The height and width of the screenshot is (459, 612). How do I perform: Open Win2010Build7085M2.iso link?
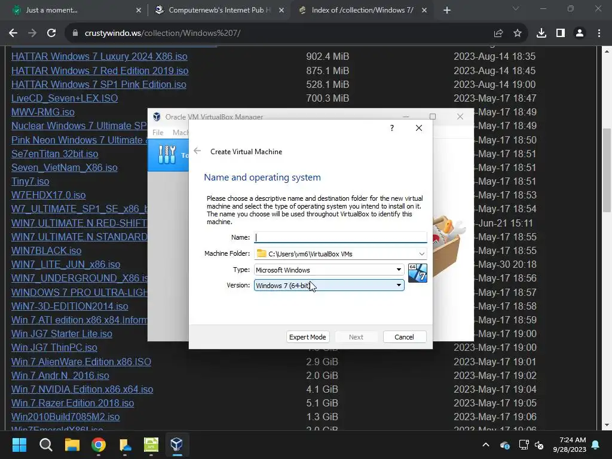(66, 417)
